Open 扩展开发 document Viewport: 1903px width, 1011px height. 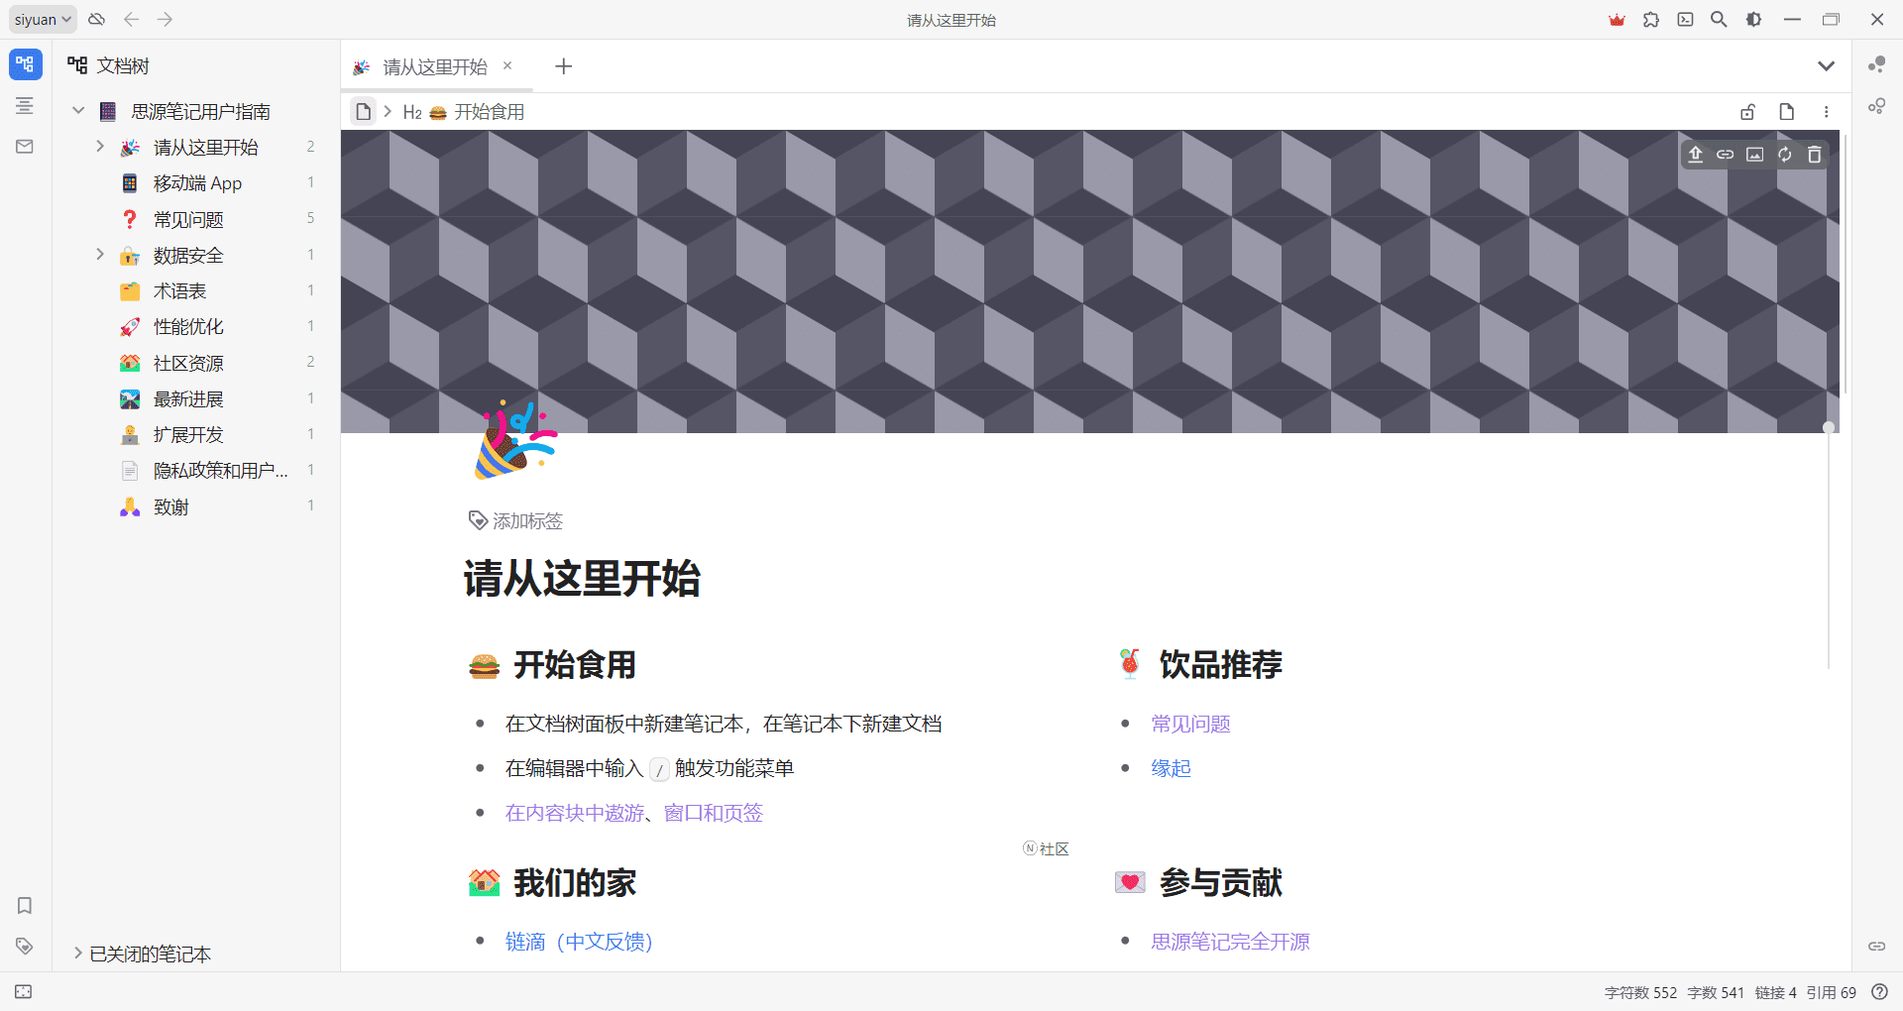tap(188, 434)
